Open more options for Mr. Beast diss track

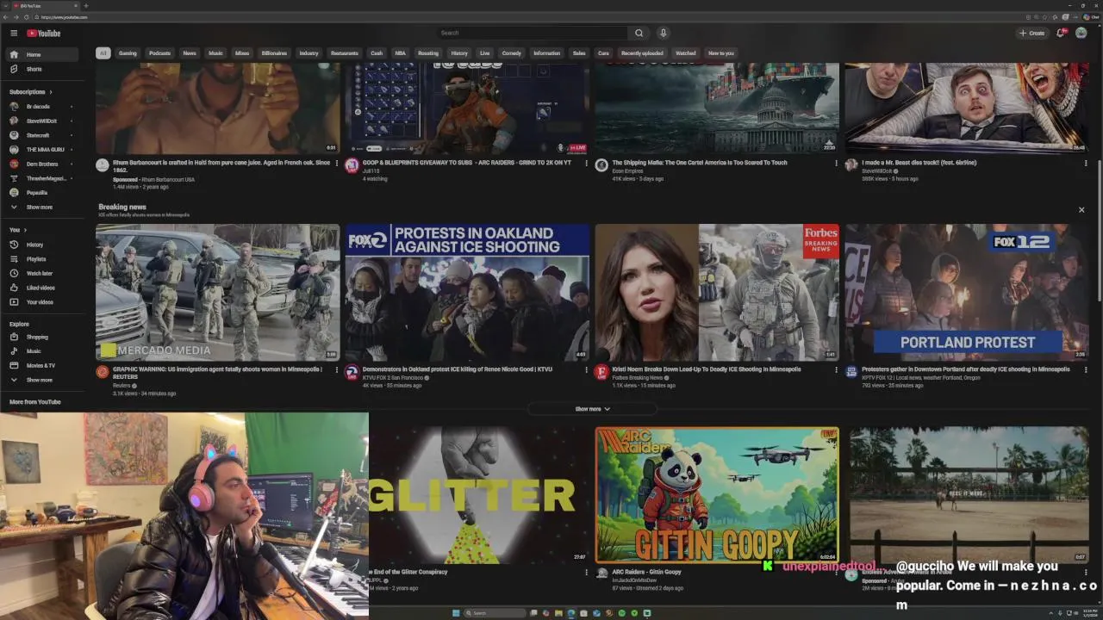click(1086, 163)
